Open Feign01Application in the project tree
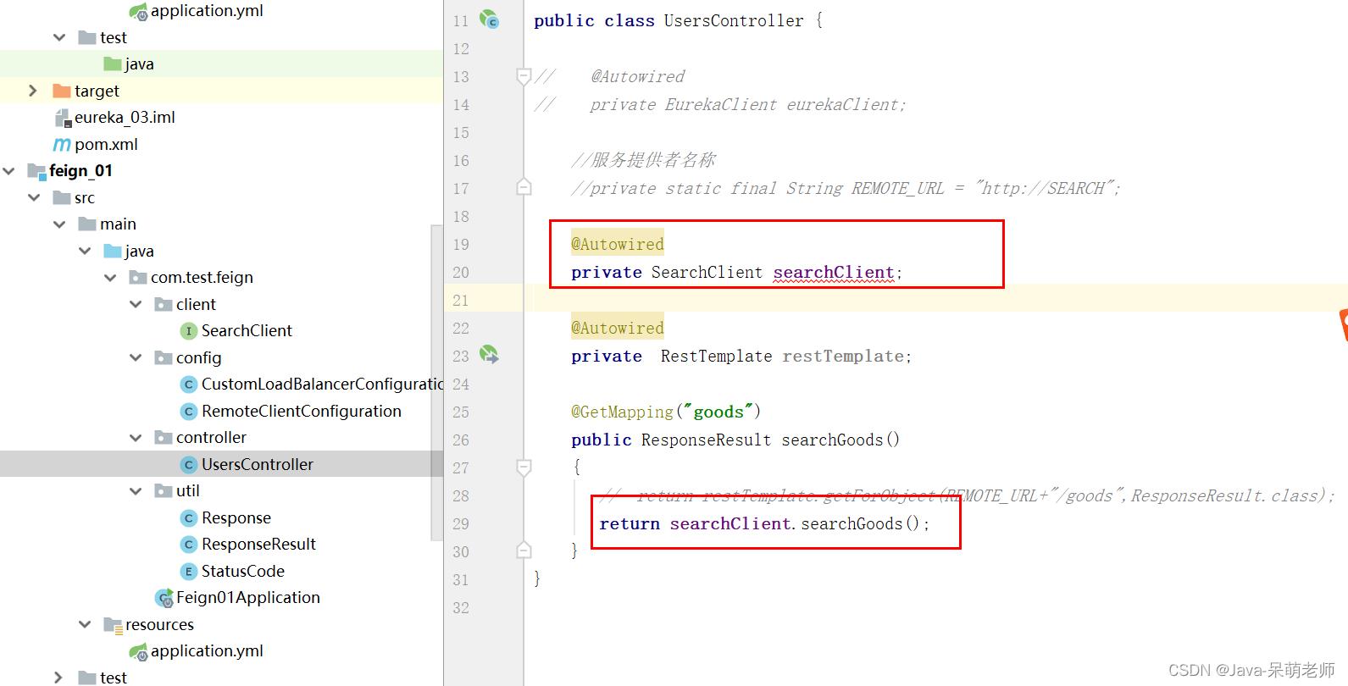Viewport: 1348px width, 686px height. point(248,598)
